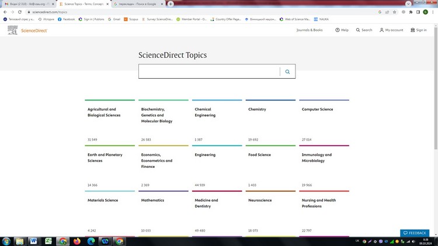Image resolution: width=438 pixels, height=246 pixels.
Task: Open My account from the person icon
Action: [381, 30]
